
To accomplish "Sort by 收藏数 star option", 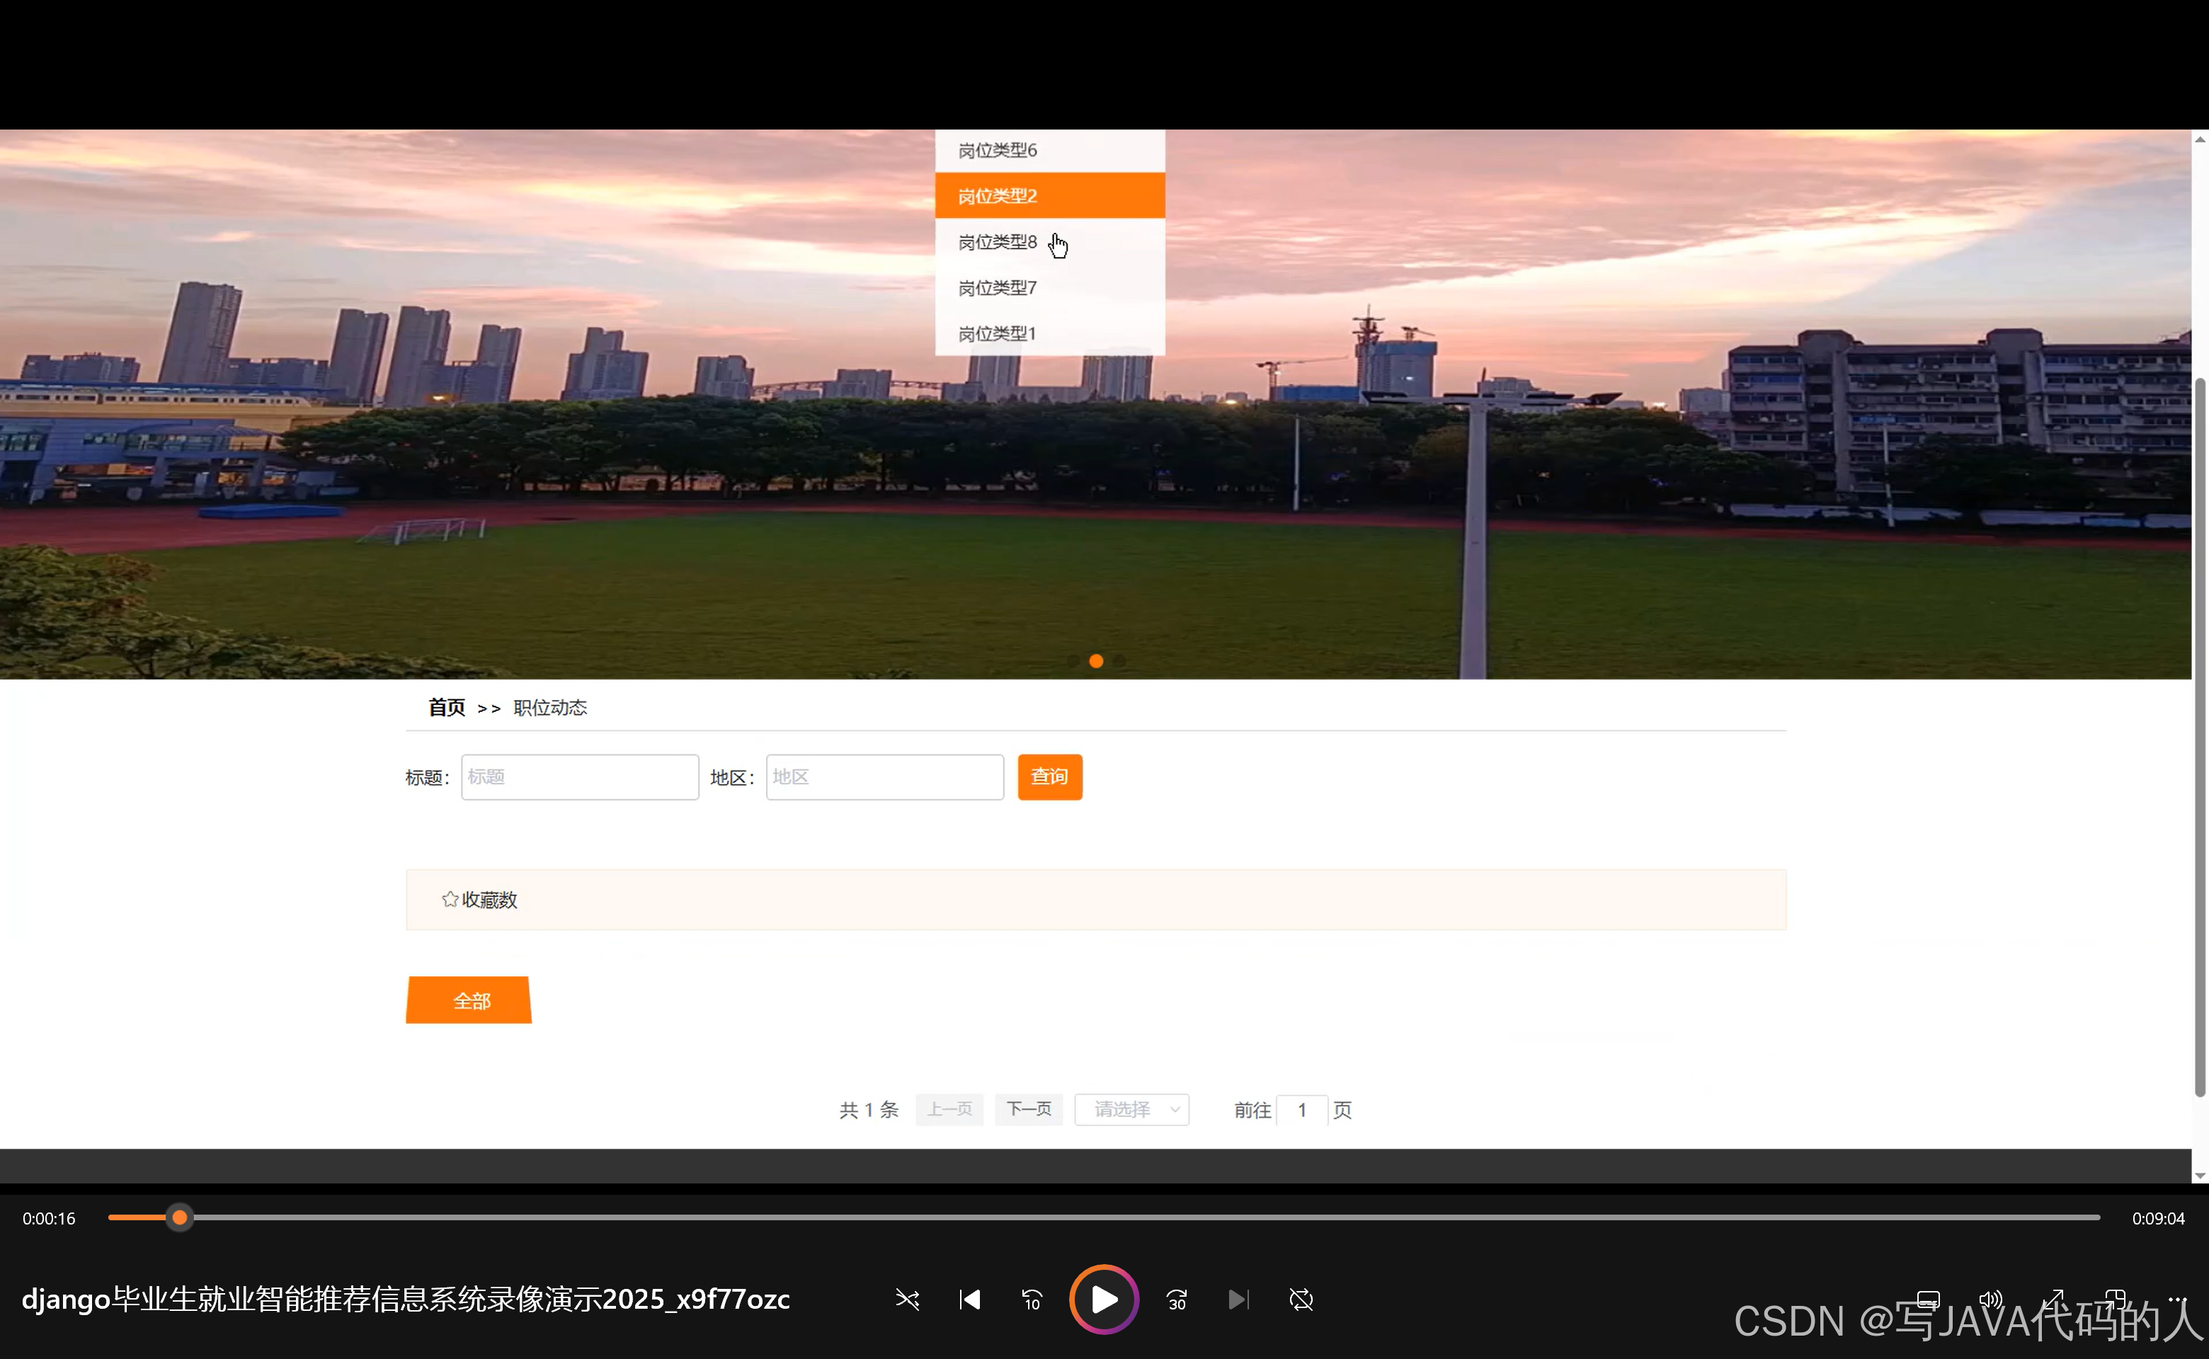I will 479,900.
